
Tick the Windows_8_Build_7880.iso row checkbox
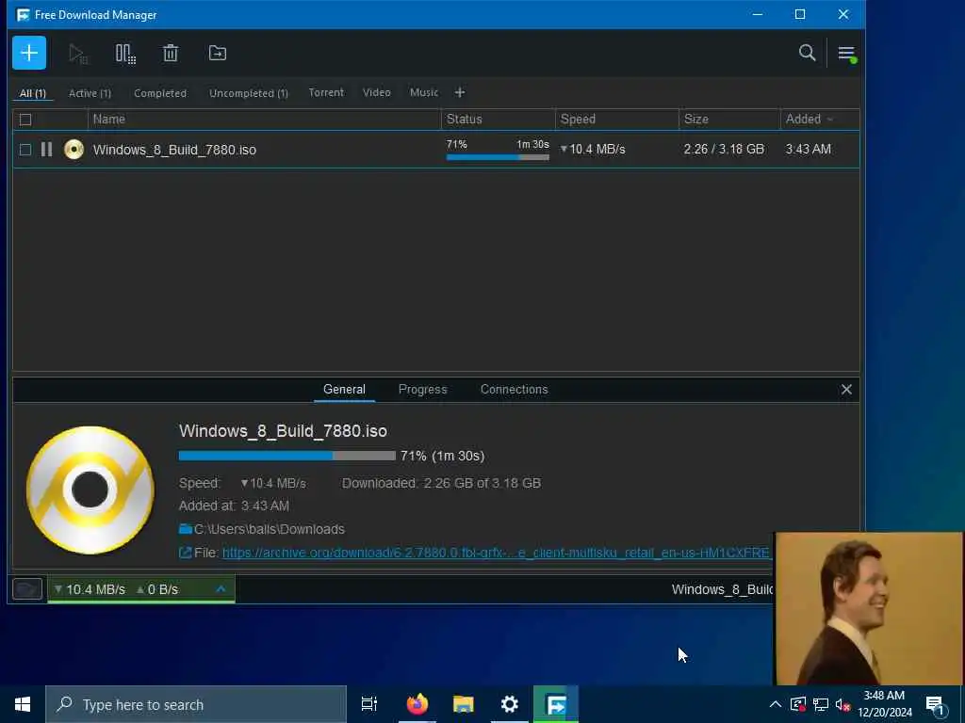pos(25,150)
